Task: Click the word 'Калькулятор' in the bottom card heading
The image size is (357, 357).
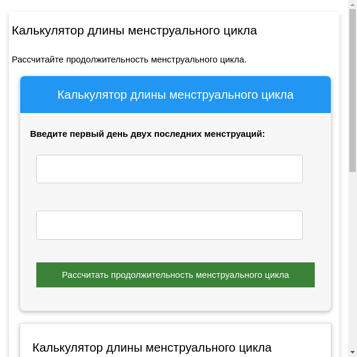Action: tap(69, 347)
